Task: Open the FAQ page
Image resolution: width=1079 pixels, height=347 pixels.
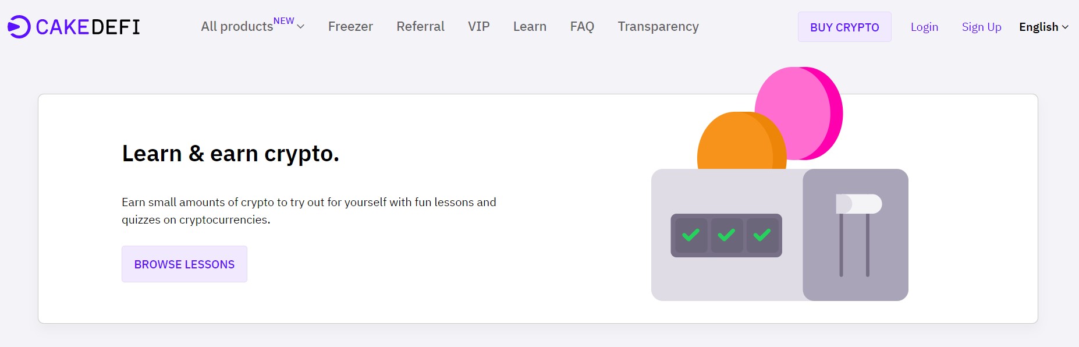Action: [582, 26]
